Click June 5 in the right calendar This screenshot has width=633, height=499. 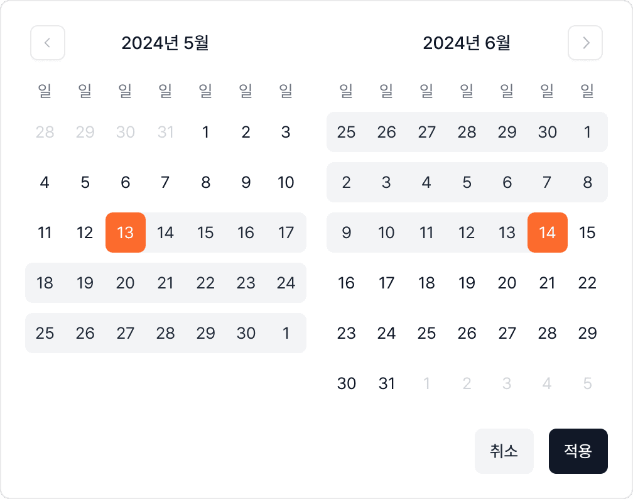(x=467, y=182)
